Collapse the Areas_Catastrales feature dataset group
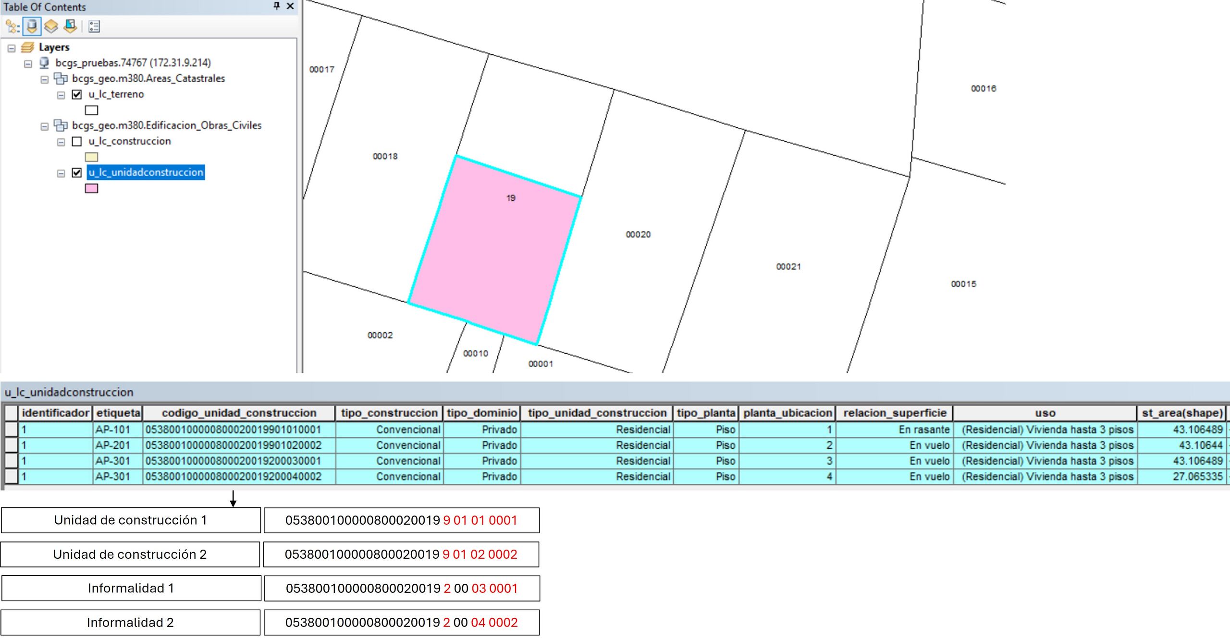Viewport: 1230px width, 639px height. point(44,79)
